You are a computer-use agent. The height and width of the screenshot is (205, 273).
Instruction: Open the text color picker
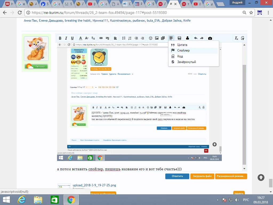(x=81, y=38)
